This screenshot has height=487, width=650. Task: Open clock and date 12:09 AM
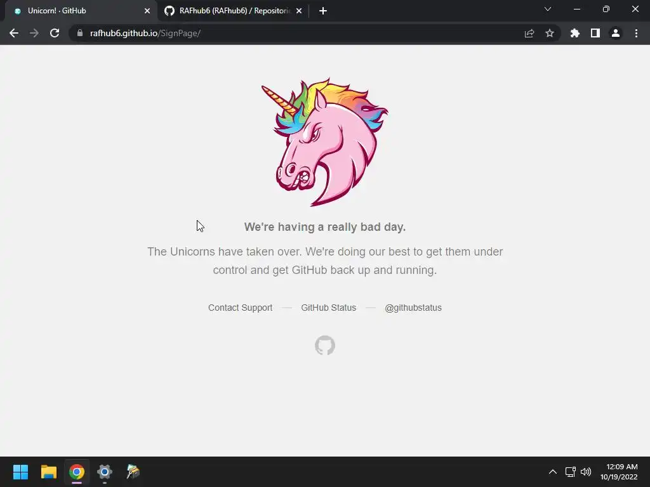[x=619, y=472]
